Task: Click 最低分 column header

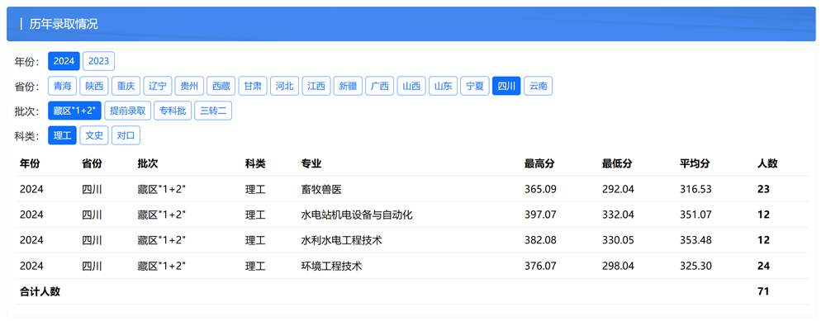Action: pos(617,163)
